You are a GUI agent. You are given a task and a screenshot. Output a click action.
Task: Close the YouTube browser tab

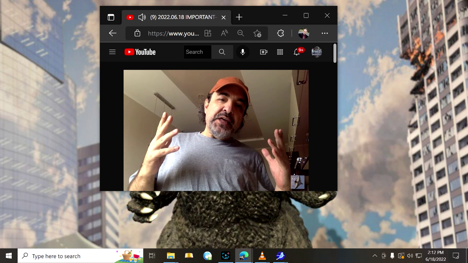click(223, 17)
